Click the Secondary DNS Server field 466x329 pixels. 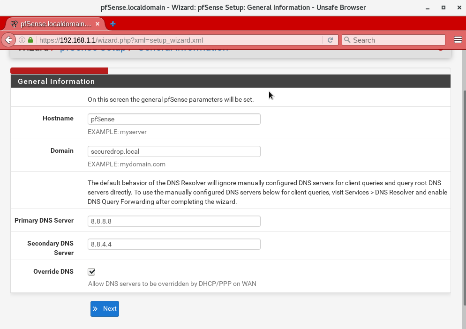[x=173, y=244]
